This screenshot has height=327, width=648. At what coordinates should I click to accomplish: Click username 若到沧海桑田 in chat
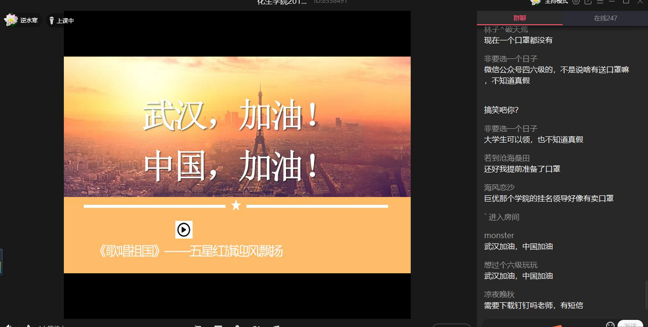coord(506,158)
